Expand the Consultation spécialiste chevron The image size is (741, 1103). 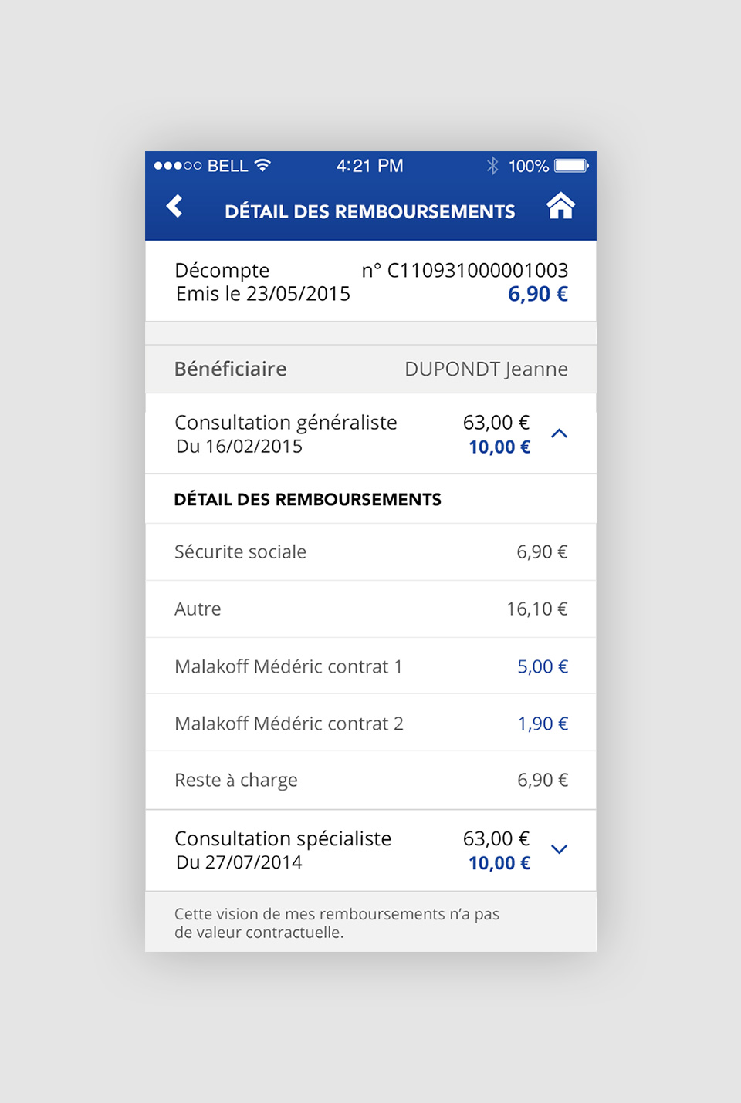click(560, 849)
